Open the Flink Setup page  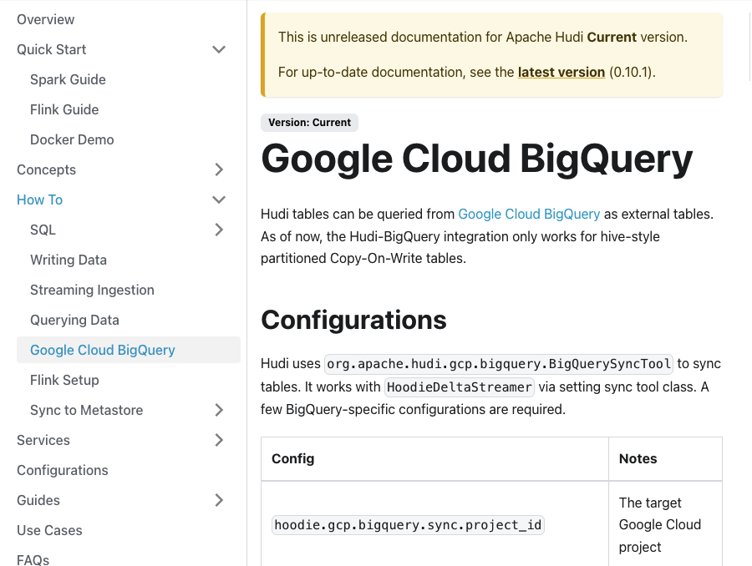click(64, 380)
